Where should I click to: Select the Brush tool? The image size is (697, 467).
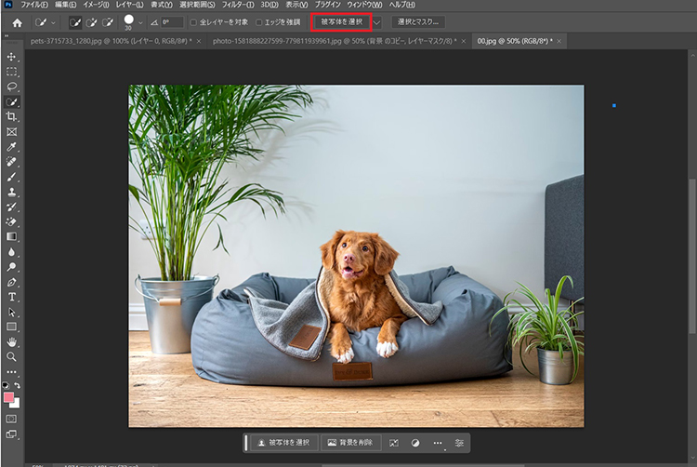[11, 177]
